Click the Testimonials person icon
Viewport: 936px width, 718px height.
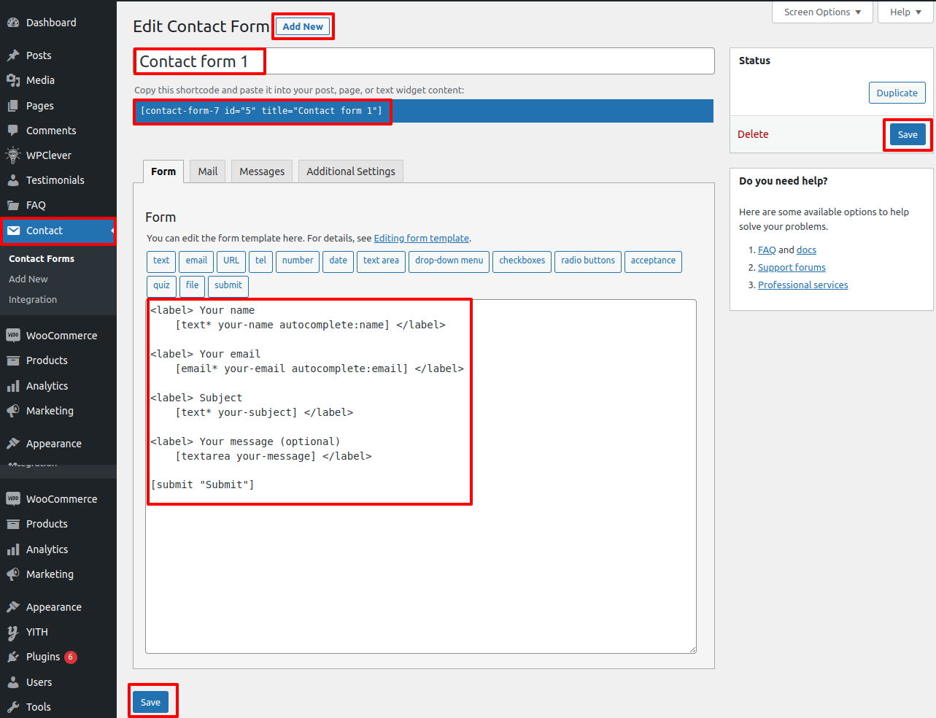coord(13,180)
